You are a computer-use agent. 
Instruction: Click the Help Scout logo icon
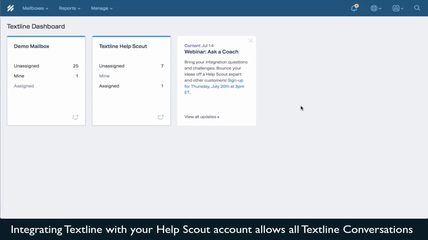point(10,8)
